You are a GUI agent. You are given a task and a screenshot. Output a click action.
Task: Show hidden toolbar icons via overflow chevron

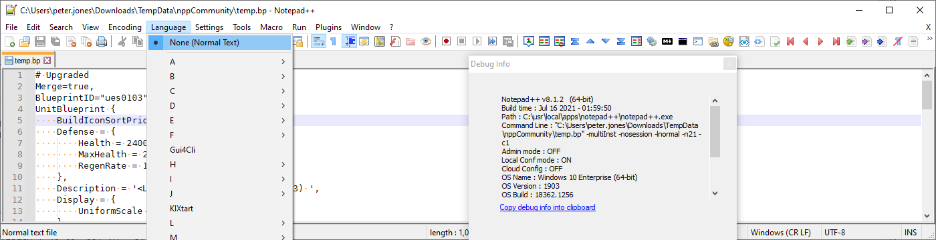(929, 39)
